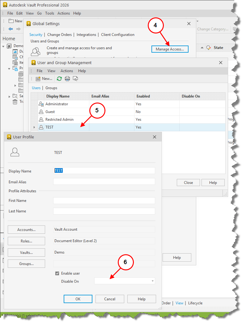Click the Change Category... toolbar button

coord(213,29)
